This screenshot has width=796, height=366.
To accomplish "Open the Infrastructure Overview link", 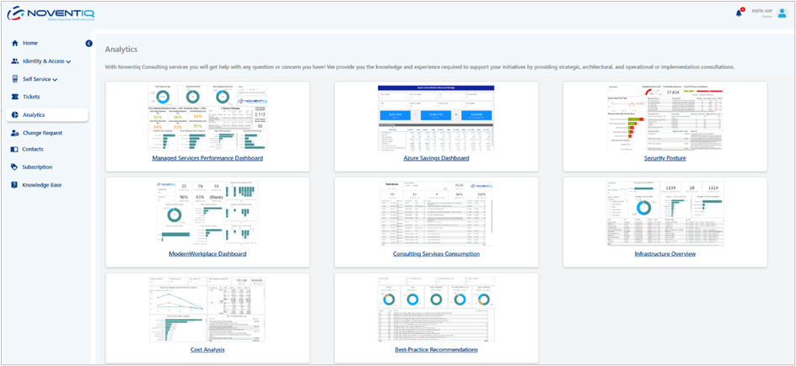I will 664,253.
